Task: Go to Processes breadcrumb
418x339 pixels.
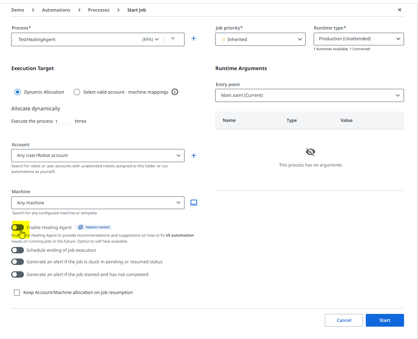Action: [x=99, y=10]
